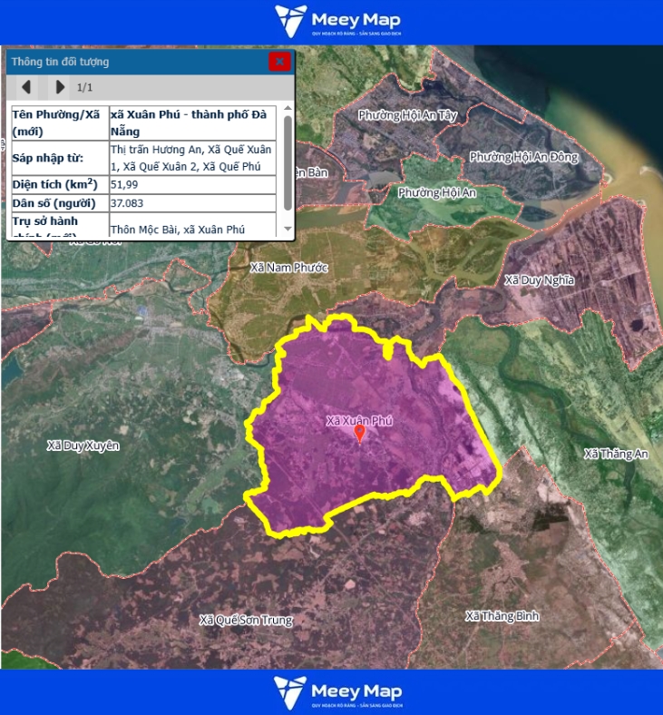The width and height of the screenshot is (663, 715).
Task: Go to next object with right arrow
Action: click(x=60, y=87)
